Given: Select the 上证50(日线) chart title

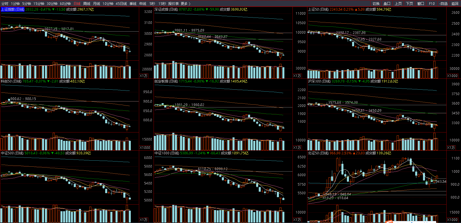Looking at the screenshot, I should tap(318, 9).
